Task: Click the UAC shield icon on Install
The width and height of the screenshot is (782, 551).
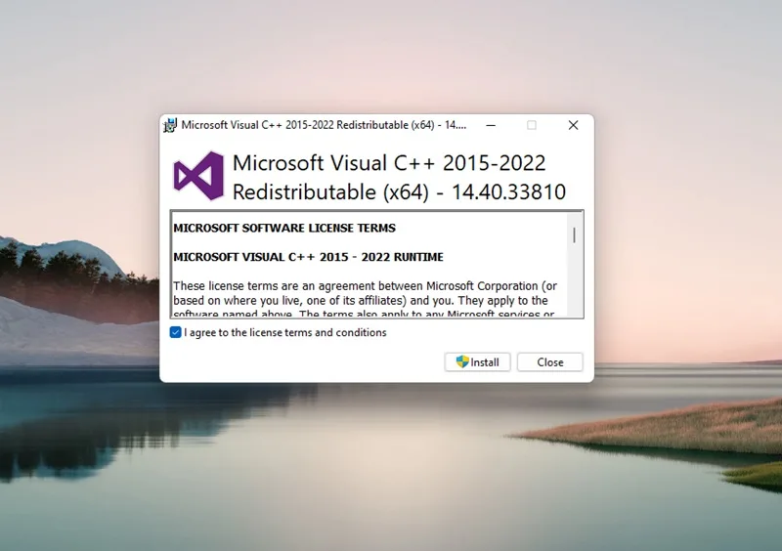Action: pyautogui.click(x=462, y=361)
